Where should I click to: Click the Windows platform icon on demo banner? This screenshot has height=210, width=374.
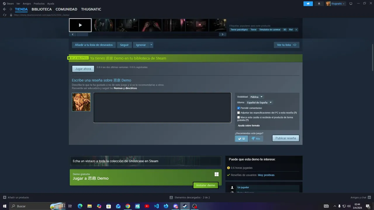pos(217,174)
